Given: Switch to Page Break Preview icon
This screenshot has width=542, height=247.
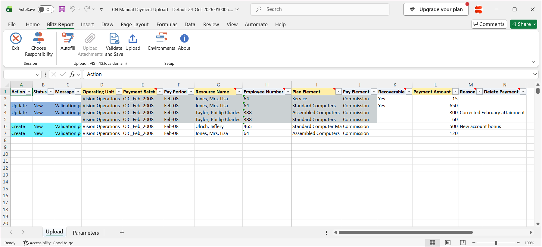Looking at the screenshot, I should tap(463, 243).
